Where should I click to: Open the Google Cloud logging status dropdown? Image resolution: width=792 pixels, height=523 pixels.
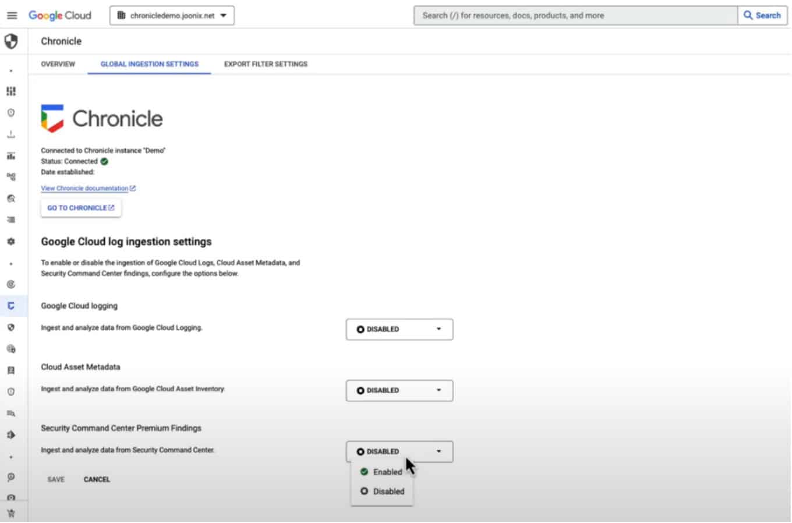coord(399,329)
